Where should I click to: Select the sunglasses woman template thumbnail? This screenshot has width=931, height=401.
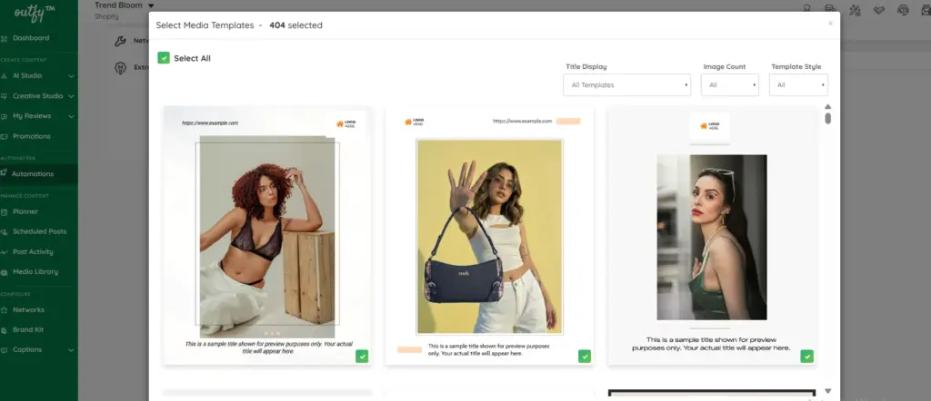(x=712, y=235)
